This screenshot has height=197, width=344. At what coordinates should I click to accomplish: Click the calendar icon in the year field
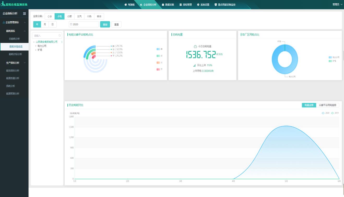point(71,24)
